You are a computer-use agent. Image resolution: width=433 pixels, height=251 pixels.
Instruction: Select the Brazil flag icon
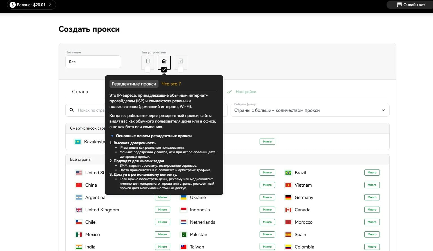(x=288, y=173)
